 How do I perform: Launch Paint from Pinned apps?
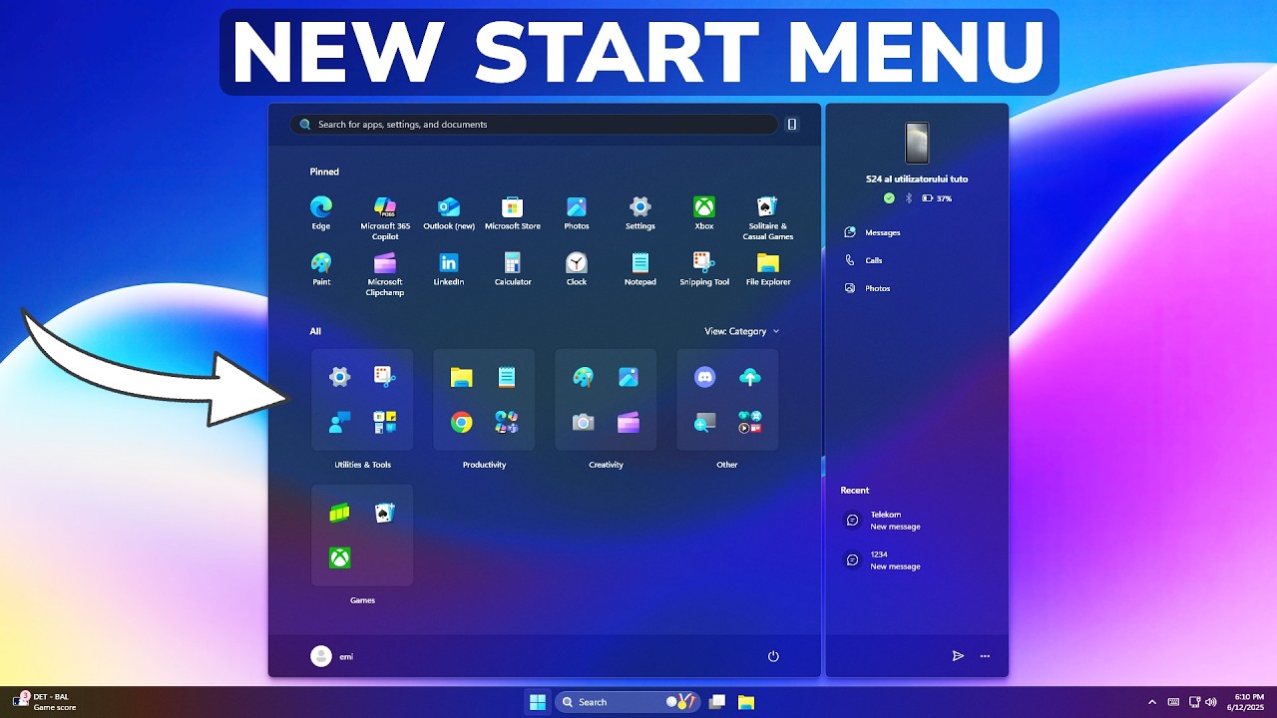320,268
